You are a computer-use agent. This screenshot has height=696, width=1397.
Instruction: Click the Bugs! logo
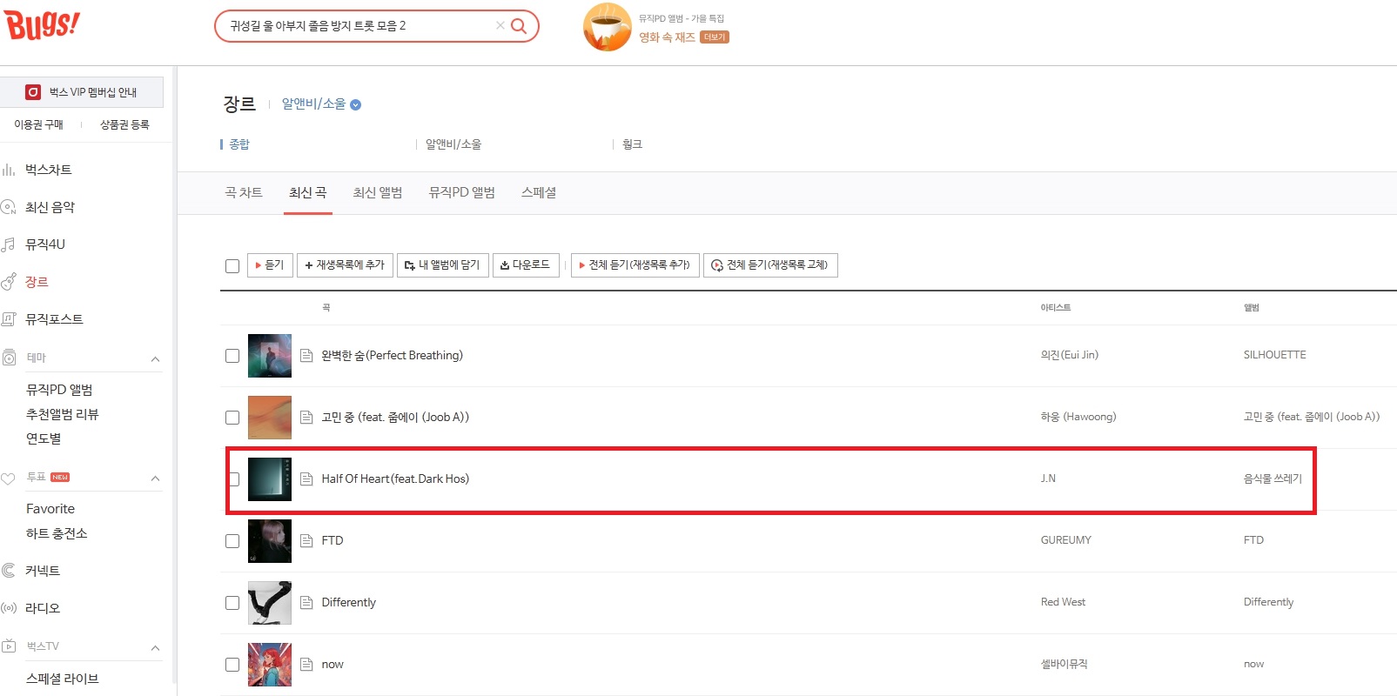pos(42,24)
